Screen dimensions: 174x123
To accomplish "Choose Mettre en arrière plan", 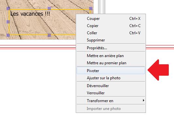I will coord(111,56).
